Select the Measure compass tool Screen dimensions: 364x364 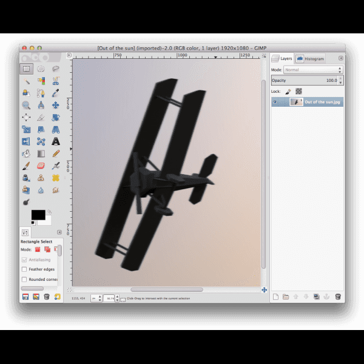tap(41, 105)
